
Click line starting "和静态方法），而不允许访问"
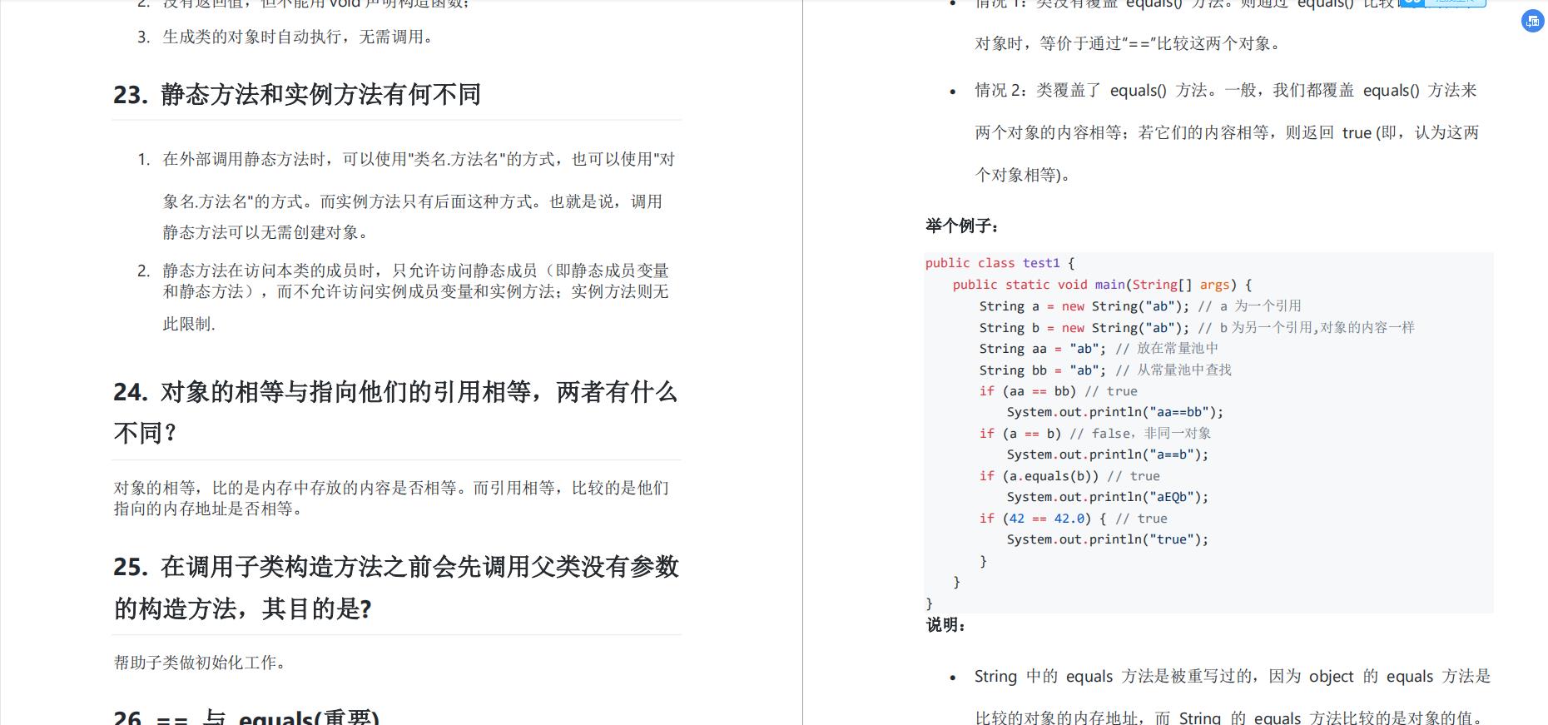point(415,291)
